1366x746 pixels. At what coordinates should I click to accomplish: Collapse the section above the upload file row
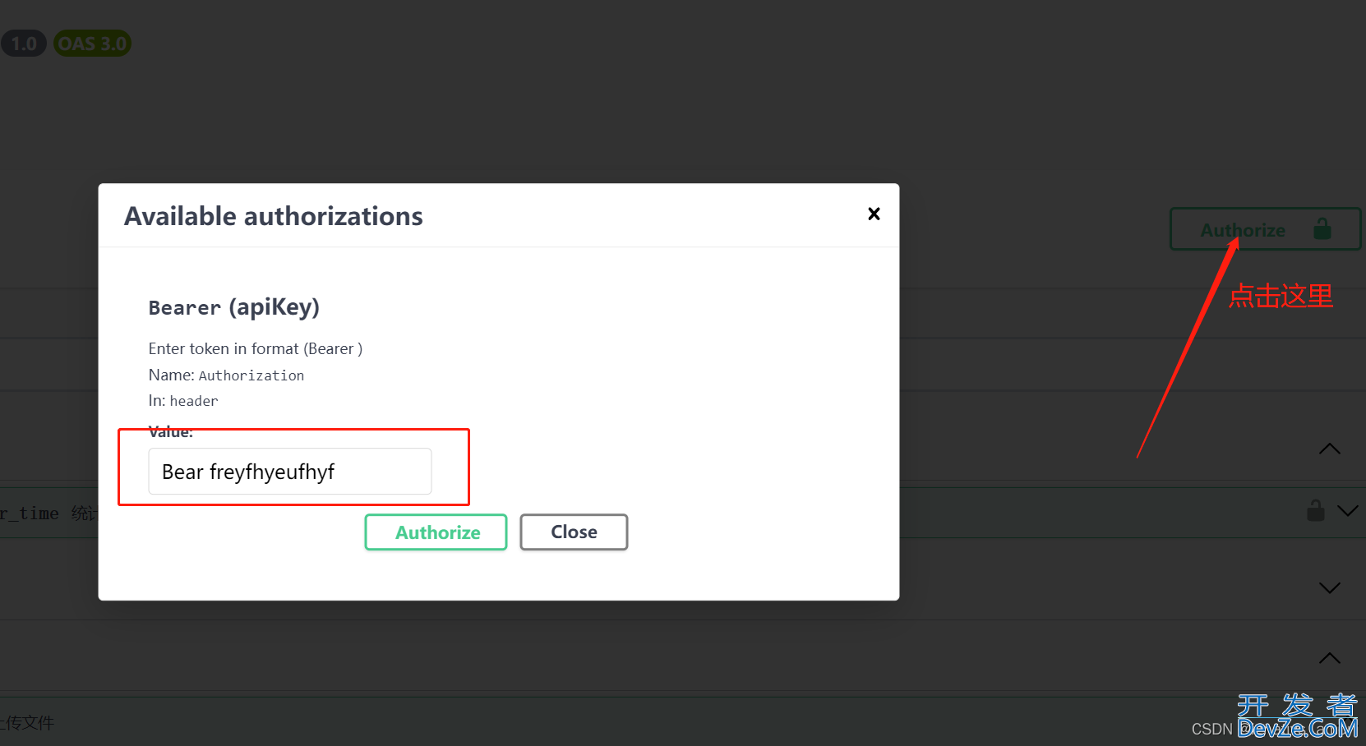[1329, 658]
